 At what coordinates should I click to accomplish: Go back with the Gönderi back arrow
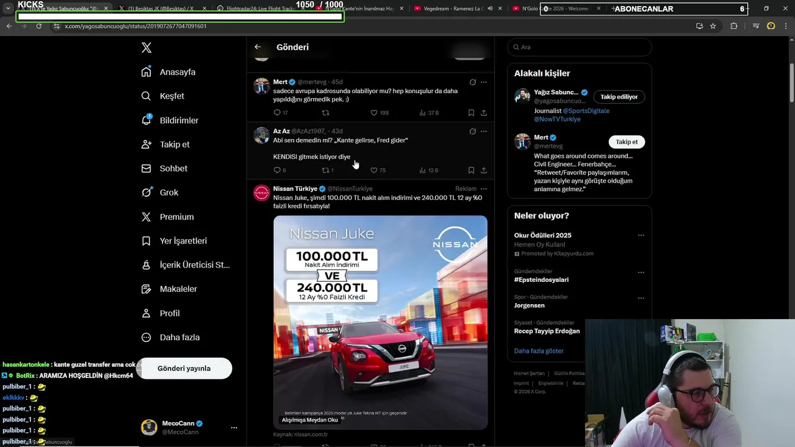258,47
